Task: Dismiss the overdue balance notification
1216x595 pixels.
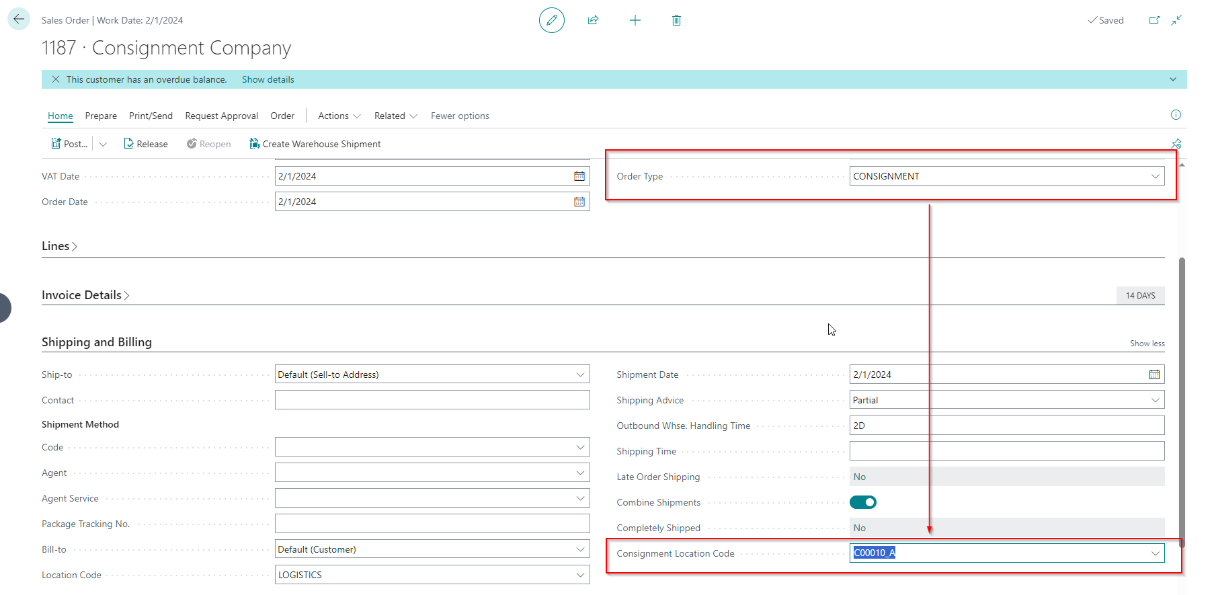Action: click(x=56, y=79)
